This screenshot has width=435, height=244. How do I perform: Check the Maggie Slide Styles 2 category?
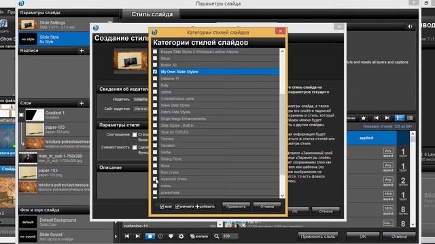155,52
